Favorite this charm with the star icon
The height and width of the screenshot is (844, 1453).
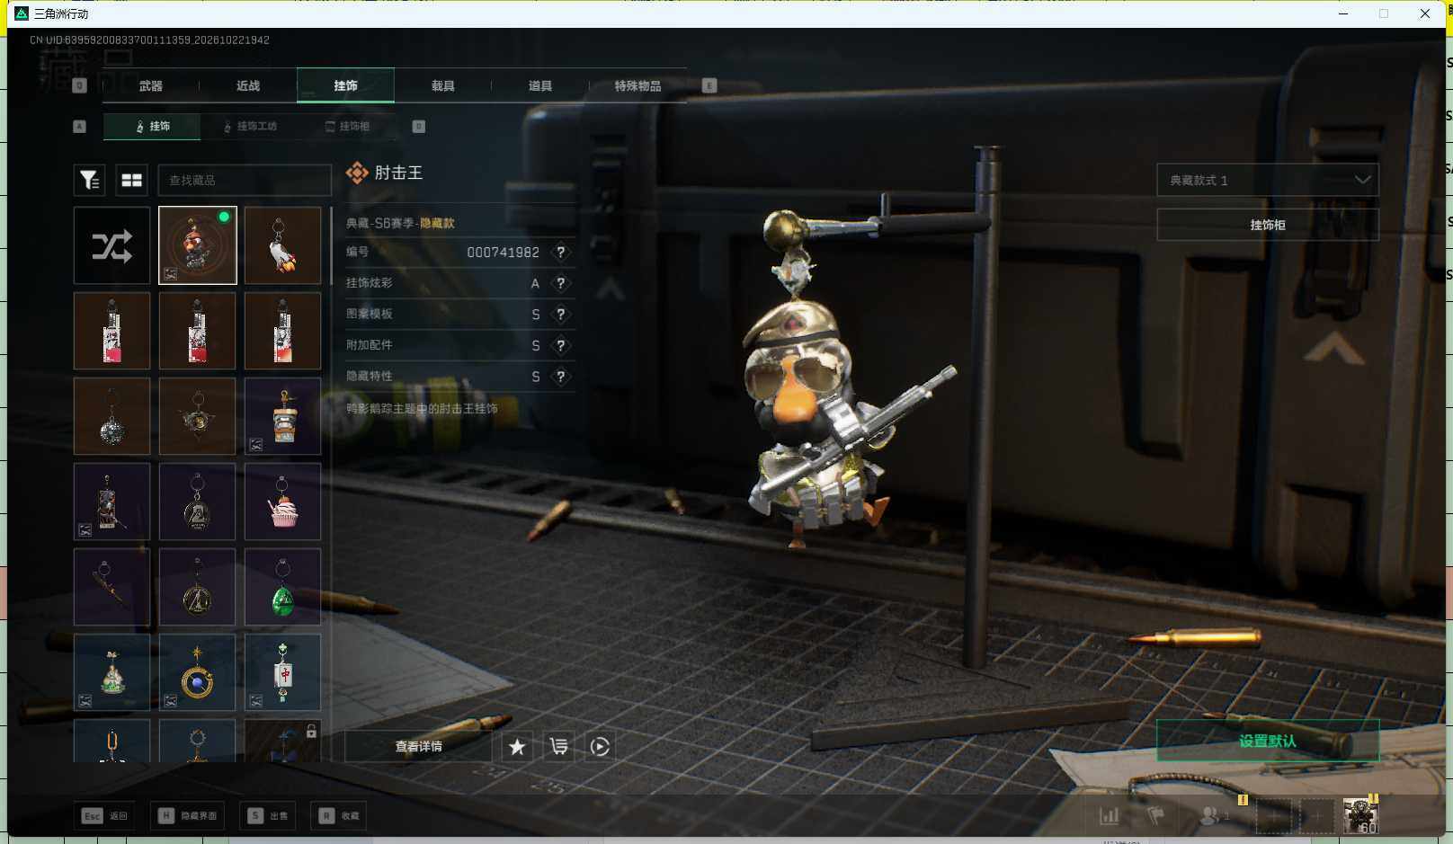click(517, 746)
